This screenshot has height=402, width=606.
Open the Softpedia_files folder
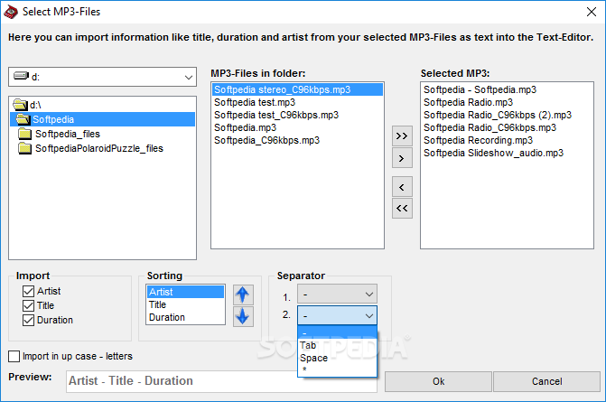click(x=59, y=134)
